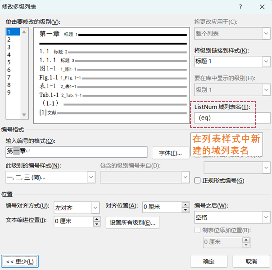
Task: Click the 更少 collapse button
Action: tap(20, 261)
